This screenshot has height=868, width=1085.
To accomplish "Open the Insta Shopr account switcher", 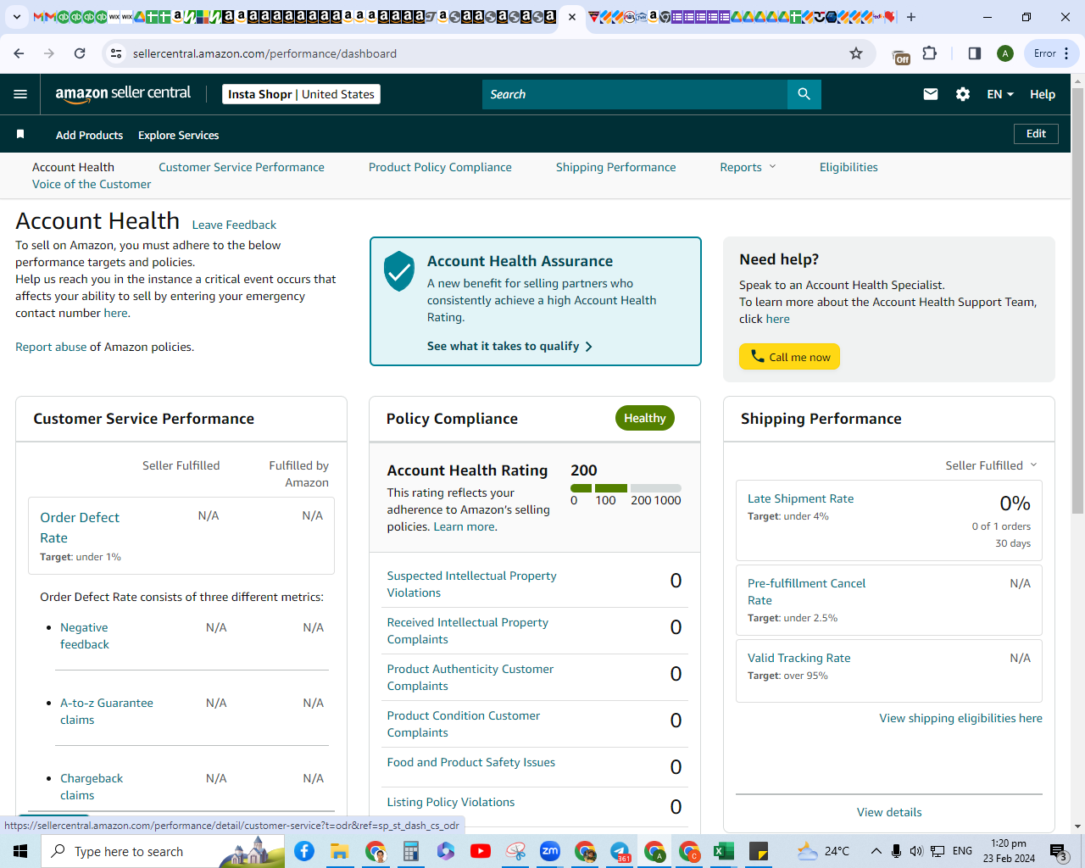I will (301, 94).
